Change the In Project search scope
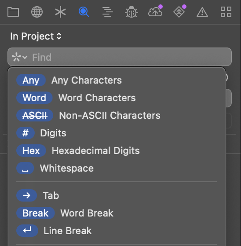241x246 pixels. [36, 36]
